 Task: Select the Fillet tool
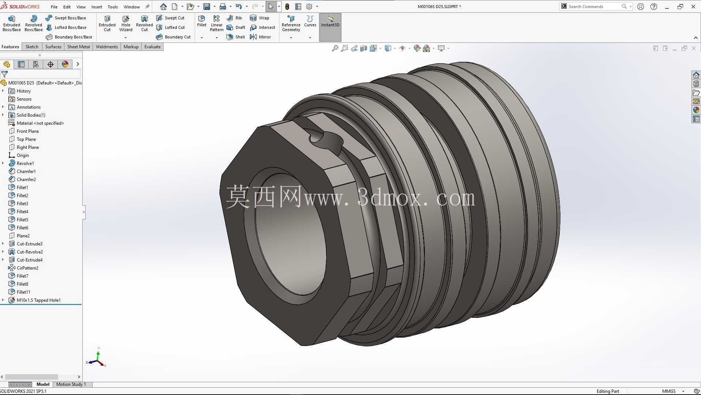(202, 21)
